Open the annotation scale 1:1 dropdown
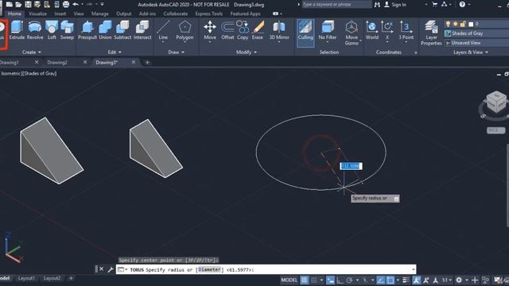The image size is (509, 286). pos(447,280)
